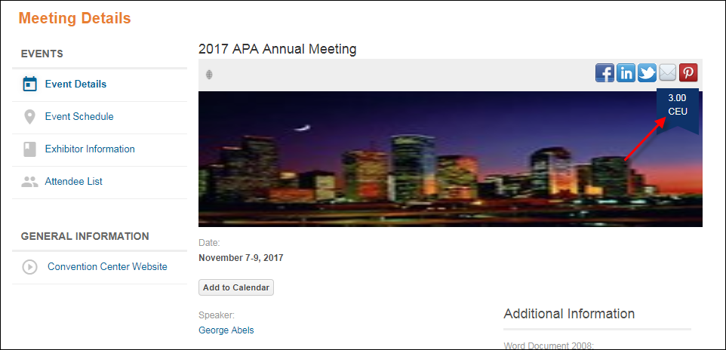Click the 3.00 CEU ribbon badge

678,110
